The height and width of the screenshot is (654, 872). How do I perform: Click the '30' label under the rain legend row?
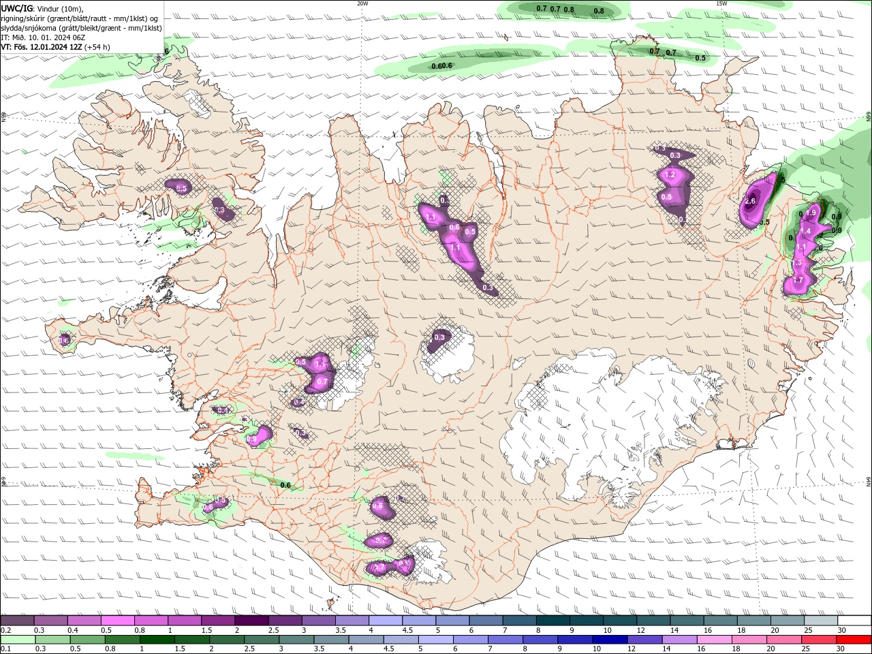coord(841,649)
